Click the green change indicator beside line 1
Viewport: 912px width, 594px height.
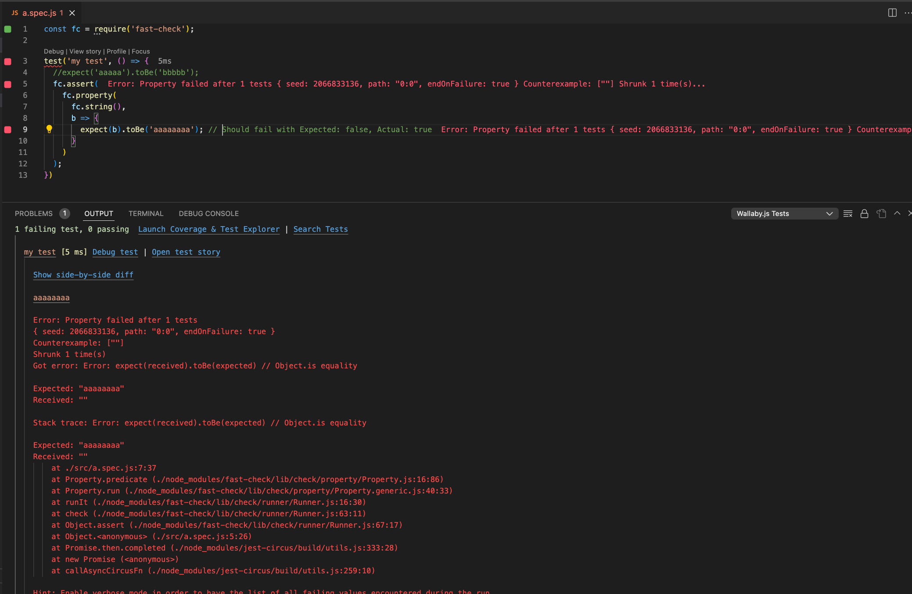click(x=7, y=29)
